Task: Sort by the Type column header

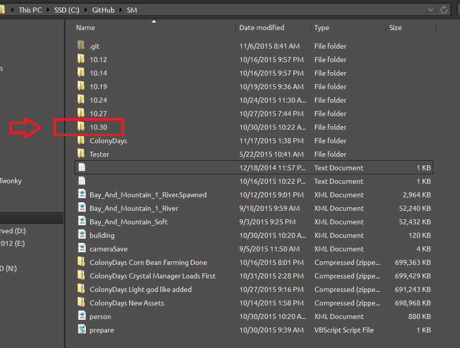Action: (x=321, y=28)
